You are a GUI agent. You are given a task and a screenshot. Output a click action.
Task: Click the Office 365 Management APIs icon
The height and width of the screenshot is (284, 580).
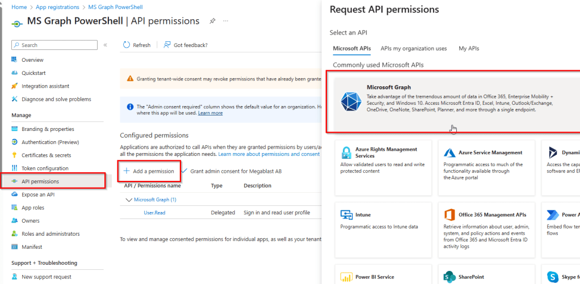pyautogui.click(x=449, y=215)
